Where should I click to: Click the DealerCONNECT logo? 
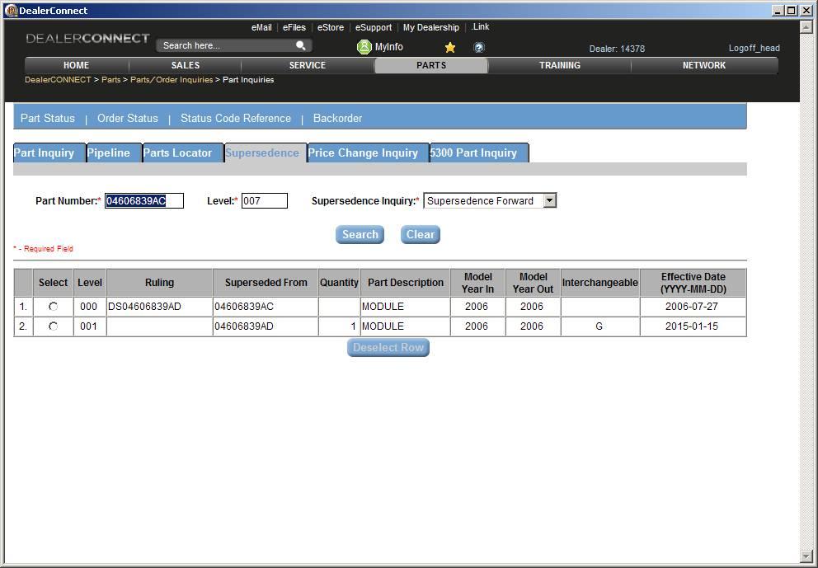[x=87, y=38]
